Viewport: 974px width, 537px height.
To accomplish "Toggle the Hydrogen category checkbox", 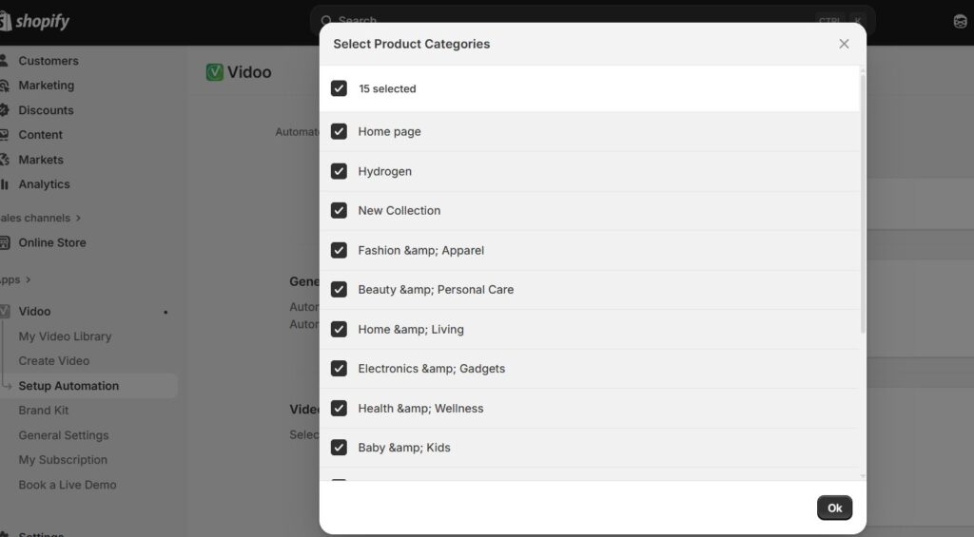I will tap(339, 171).
